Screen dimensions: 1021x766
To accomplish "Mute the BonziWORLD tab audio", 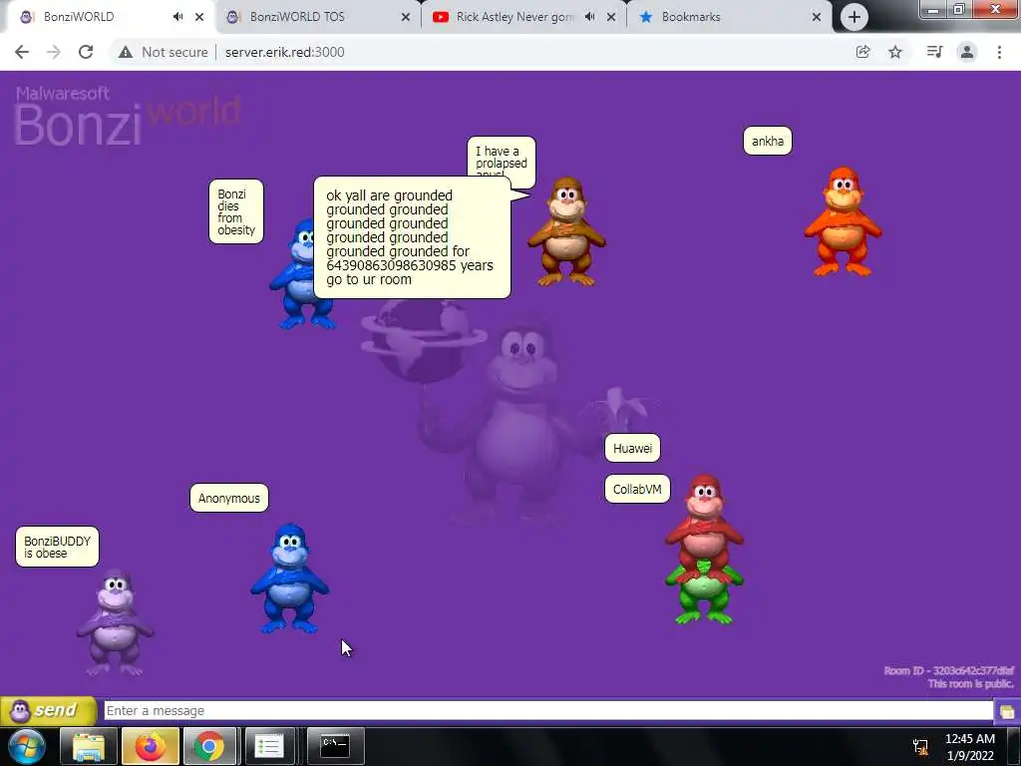I will [177, 17].
